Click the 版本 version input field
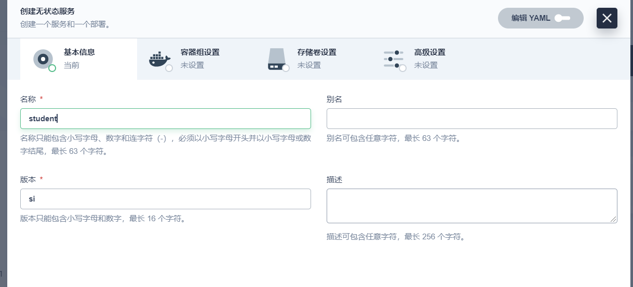 (166, 199)
